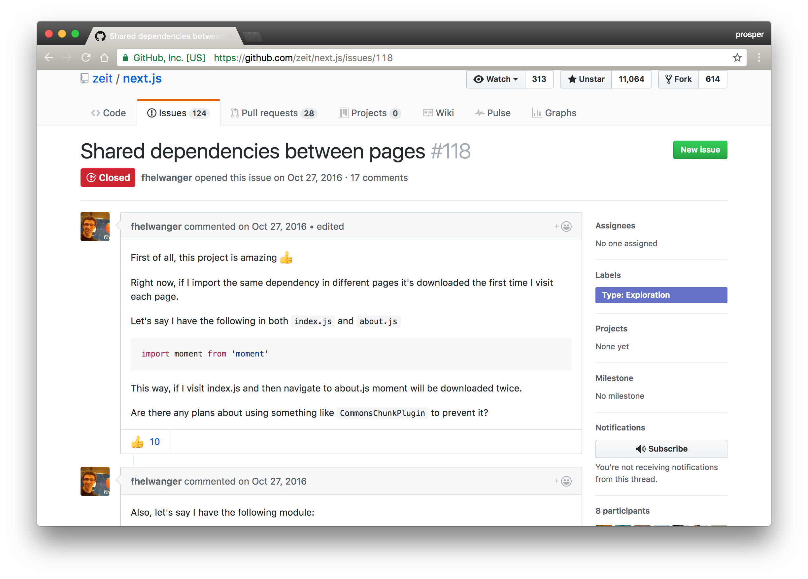This screenshot has width=808, height=579.
Task: Toggle Subscribe to thread notifications
Action: tap(661, 449)
